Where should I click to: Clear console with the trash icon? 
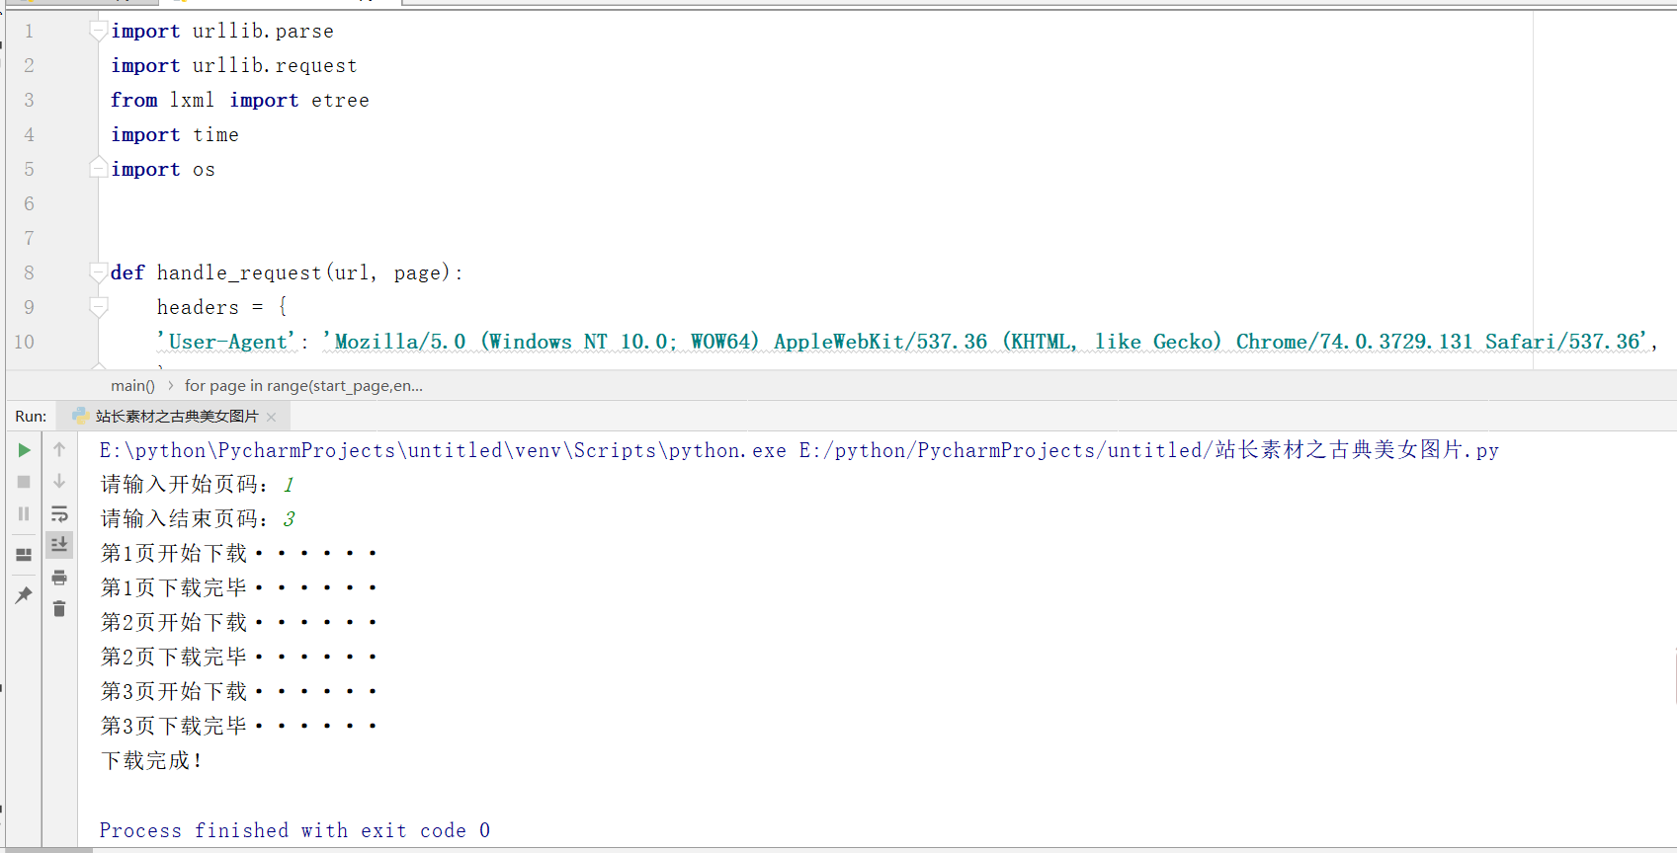(x=59, y=609)
